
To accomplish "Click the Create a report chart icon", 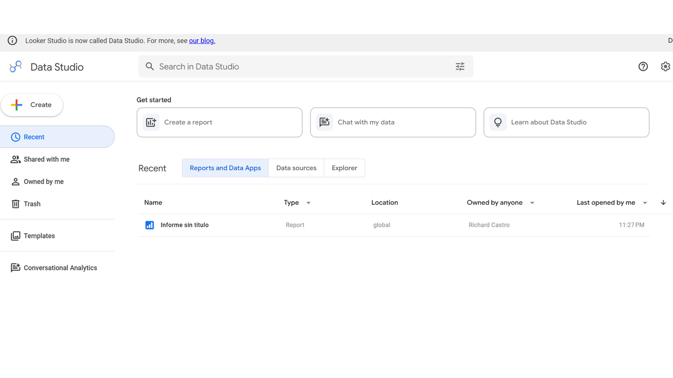I will tap(151, 122).
